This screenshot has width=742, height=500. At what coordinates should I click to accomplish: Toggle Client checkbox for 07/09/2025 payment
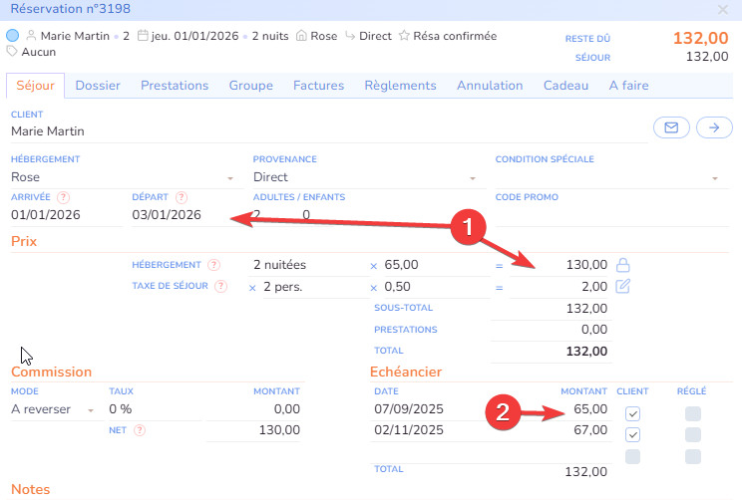click(632, 412)
